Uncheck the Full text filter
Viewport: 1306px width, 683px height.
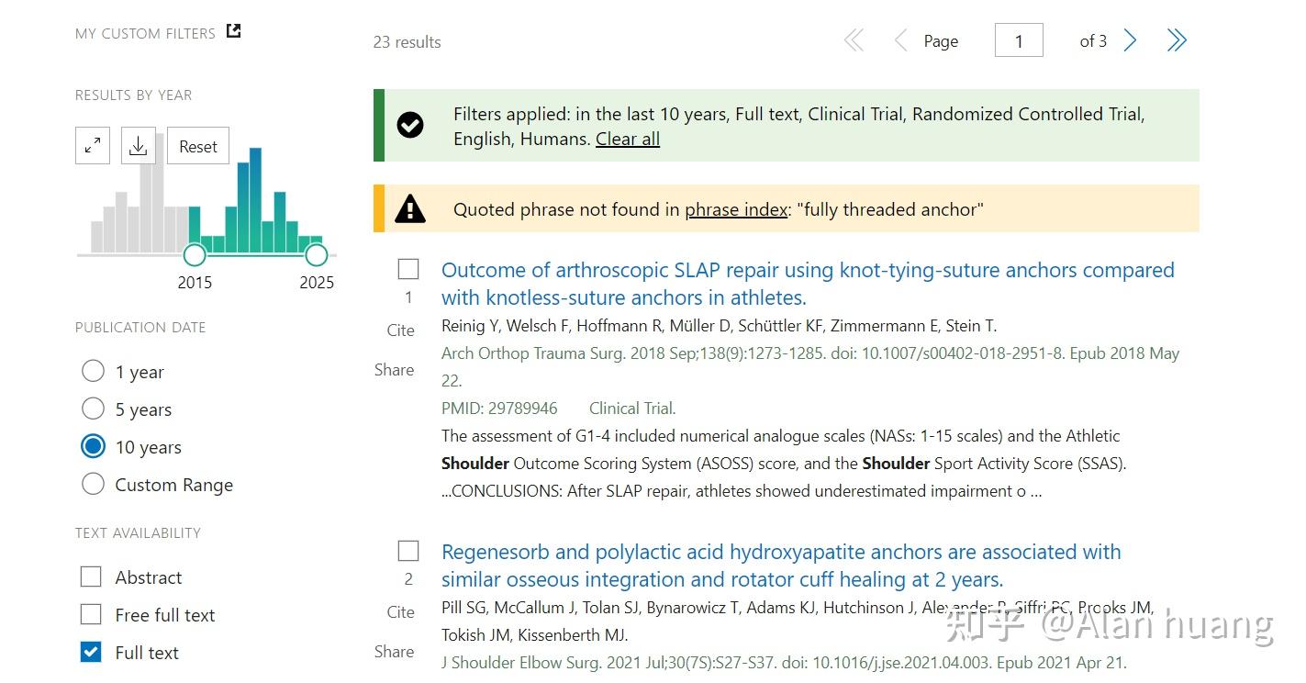(x=91, y=652)
